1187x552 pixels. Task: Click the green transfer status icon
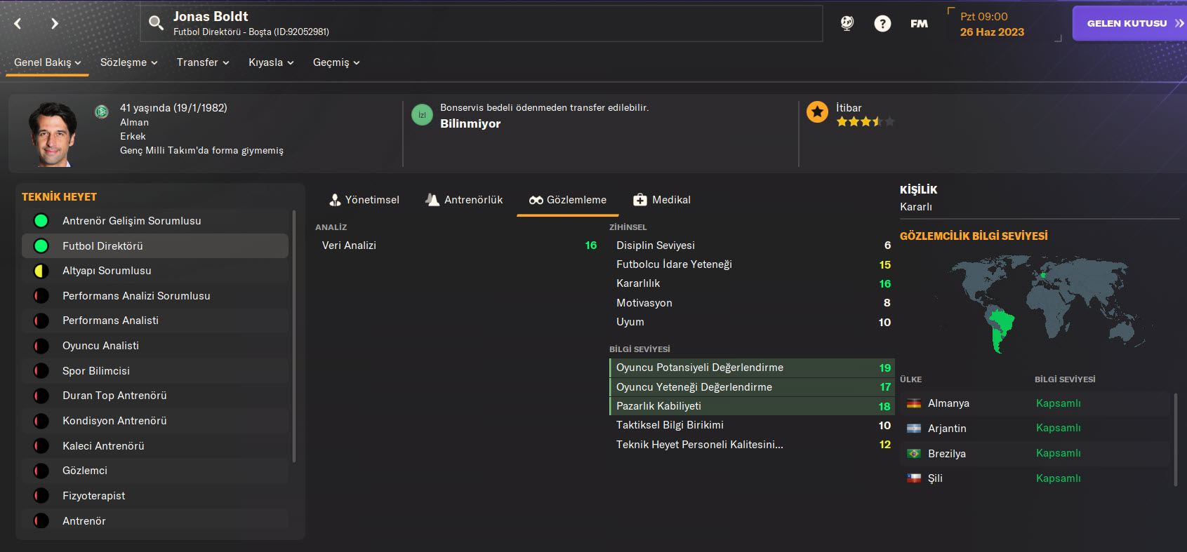click(x=422, y=114)
